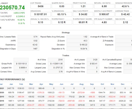Click the total profit figure 230570.74

[x=12, y=7]
